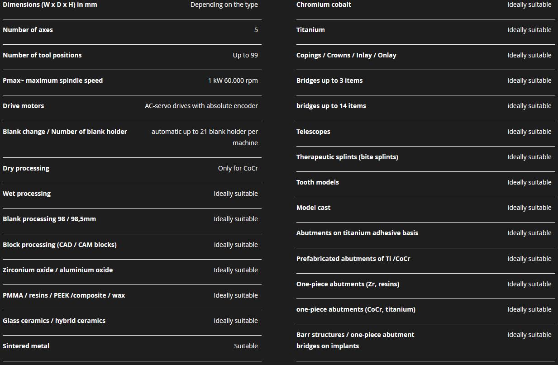Viewport: 558px width, 365px height.
Task: Click the "Telescopes" row label
Action: [x=313, y=132]
